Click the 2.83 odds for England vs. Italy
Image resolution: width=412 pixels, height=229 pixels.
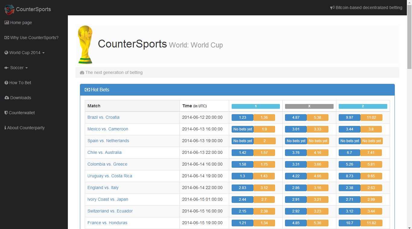click(242, 188)
